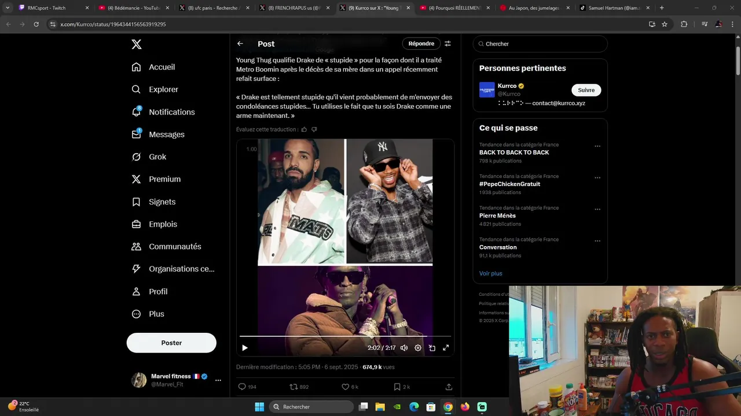Open video settings gear
The image size is (741, 416).
click(x=418, y=348)
